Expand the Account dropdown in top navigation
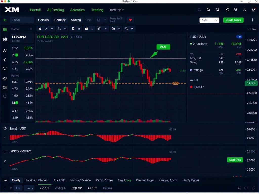Image resolution: width=259 pixels, height=194 pixels. pyautogui.click(x=116, y=10)
